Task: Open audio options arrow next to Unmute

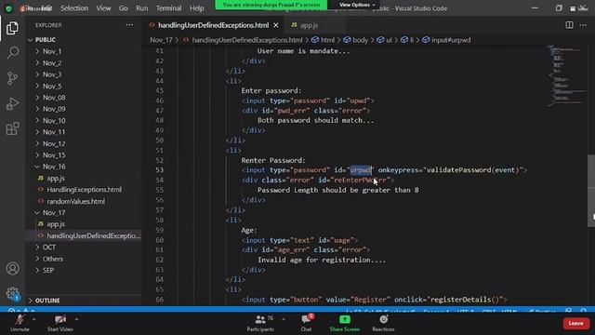Action: point(33,319)
